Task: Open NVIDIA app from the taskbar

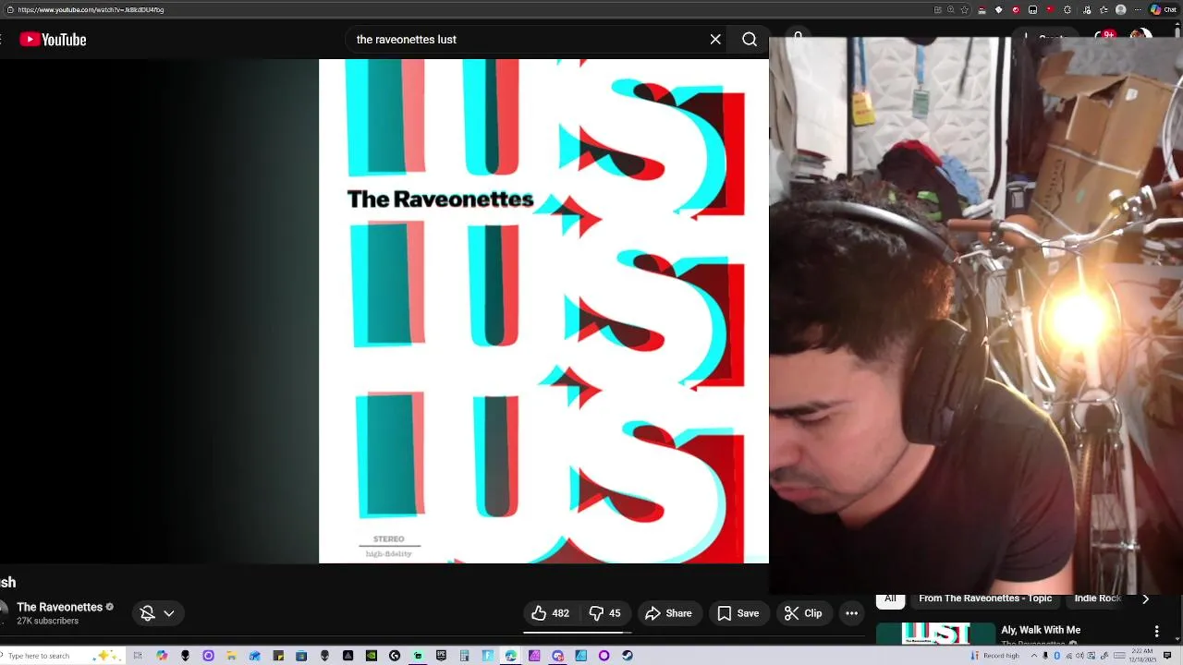Action: pyautogui.click(x=372, y=656)
